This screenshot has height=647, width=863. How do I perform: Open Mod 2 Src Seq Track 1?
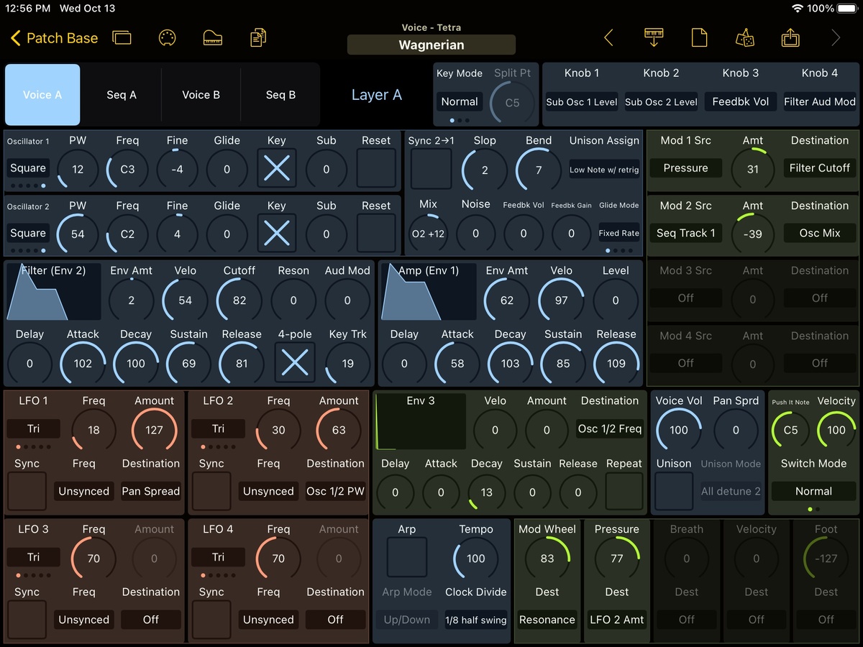pyautogui.click(x=685, y=233)
